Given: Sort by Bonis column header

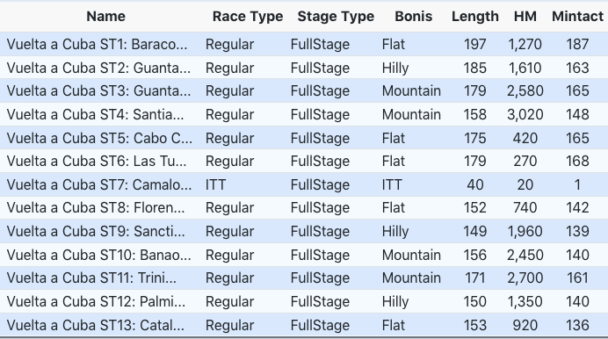Looking at the screenshot, I should click(413, 17).
